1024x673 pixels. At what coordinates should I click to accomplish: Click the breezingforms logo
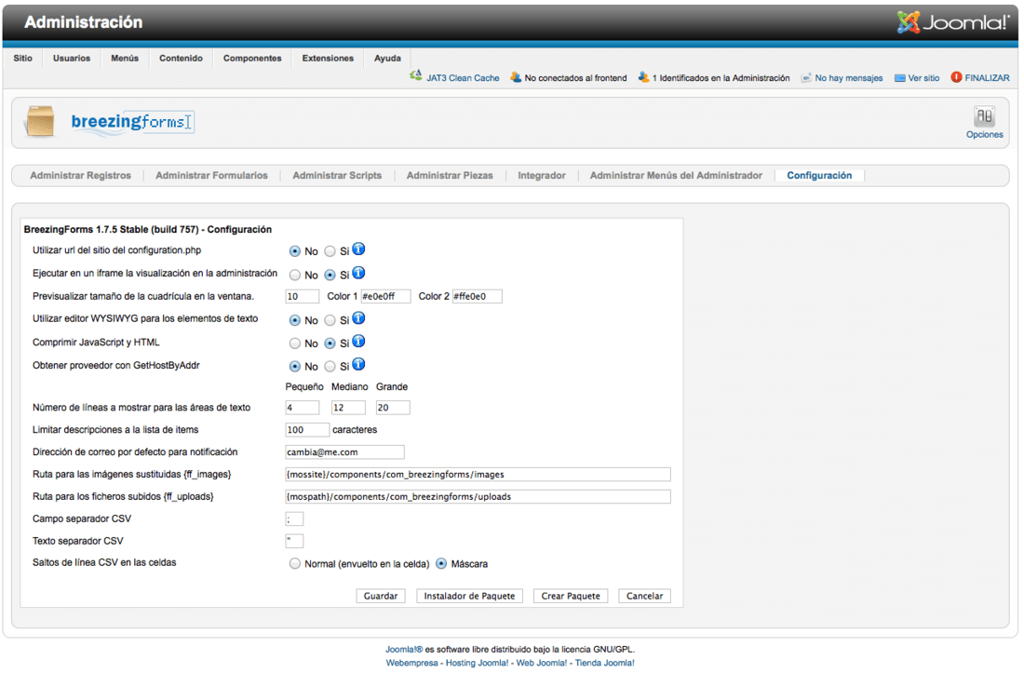click(132, 122)
